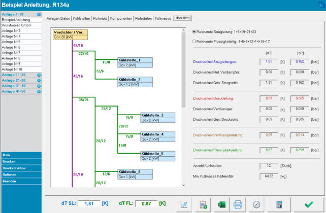Click the printer icon
Viewport: 326px width, 213px height.
click(238, 204)
